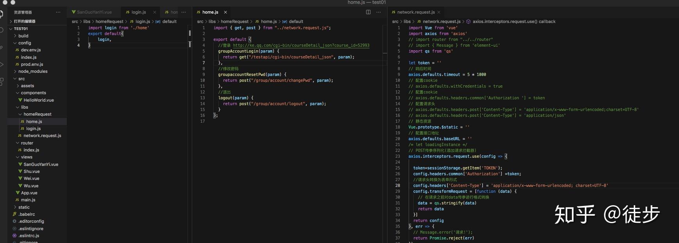Collapse the TESTO1 project root
679x243 pixels.
point(11,28)
